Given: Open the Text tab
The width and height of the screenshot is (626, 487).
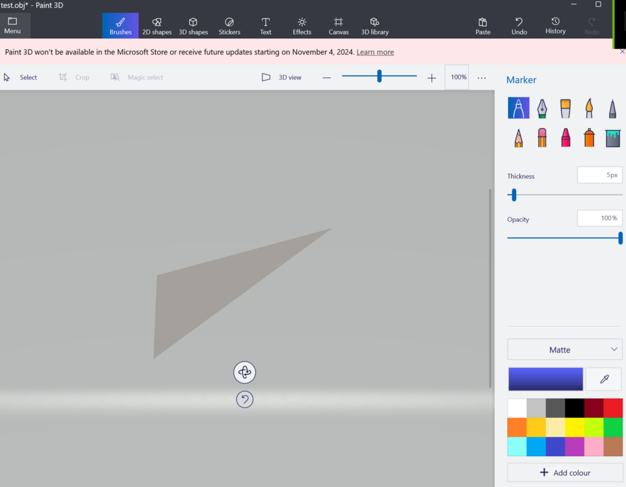Looking at the screenshot, I should coord(266,26).
